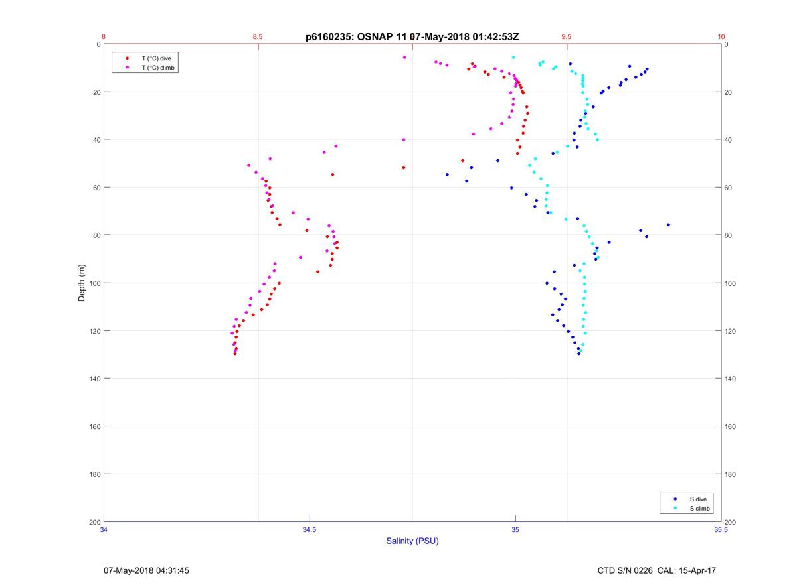Click the red temperature tick label "10"
The image size is (797, 587).
pos(721,37)
